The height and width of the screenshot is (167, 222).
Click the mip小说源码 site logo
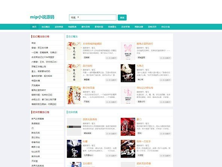(42, 17)
